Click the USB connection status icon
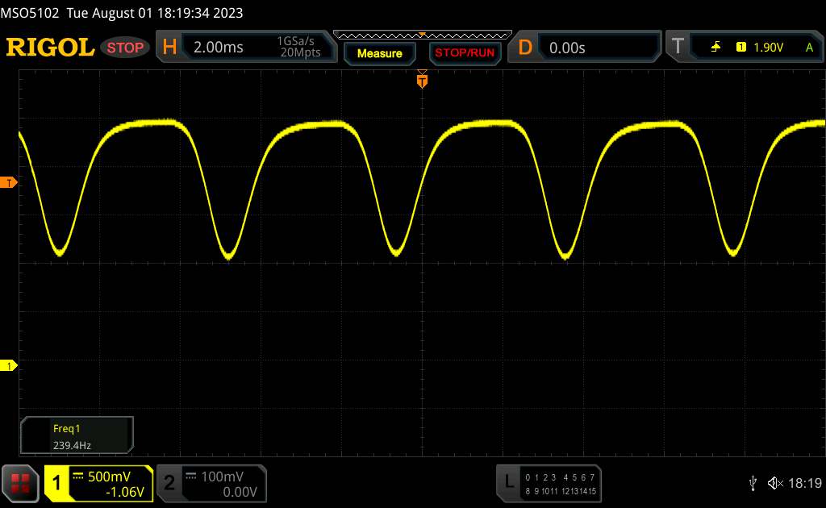 click(753, 482)
